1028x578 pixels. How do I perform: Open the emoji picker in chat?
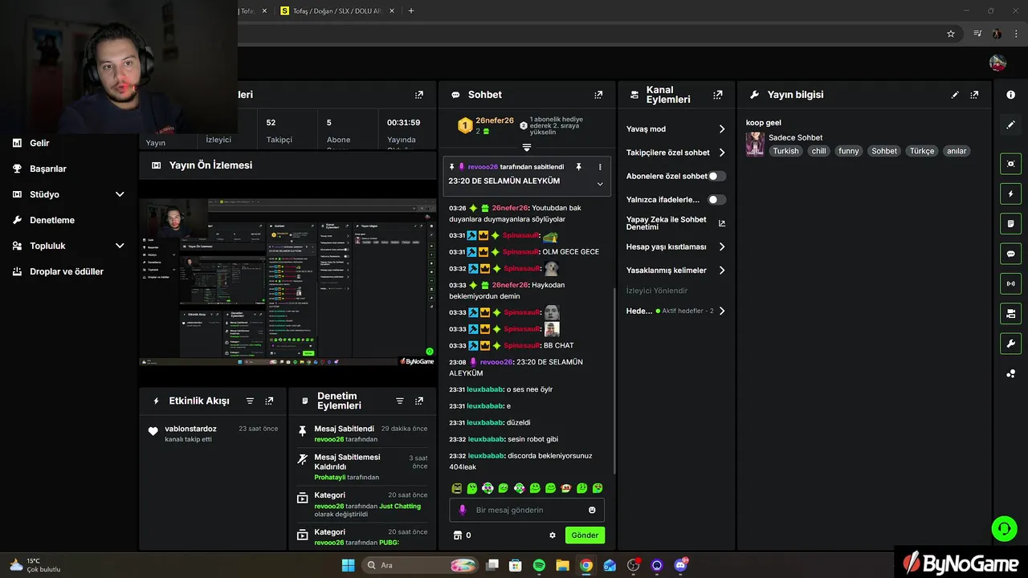[592, 510]
